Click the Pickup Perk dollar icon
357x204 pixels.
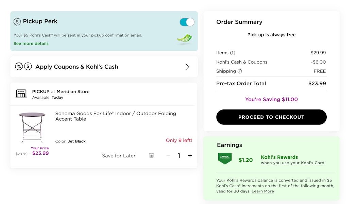[17, 22]
